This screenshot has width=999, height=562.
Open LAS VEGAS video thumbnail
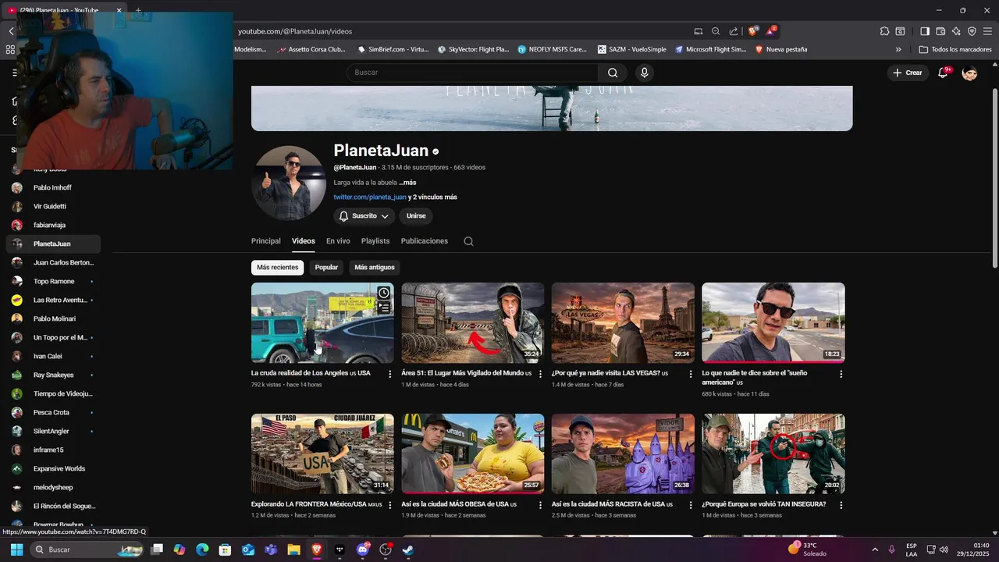pyautogui.click(x=623, y=323)
